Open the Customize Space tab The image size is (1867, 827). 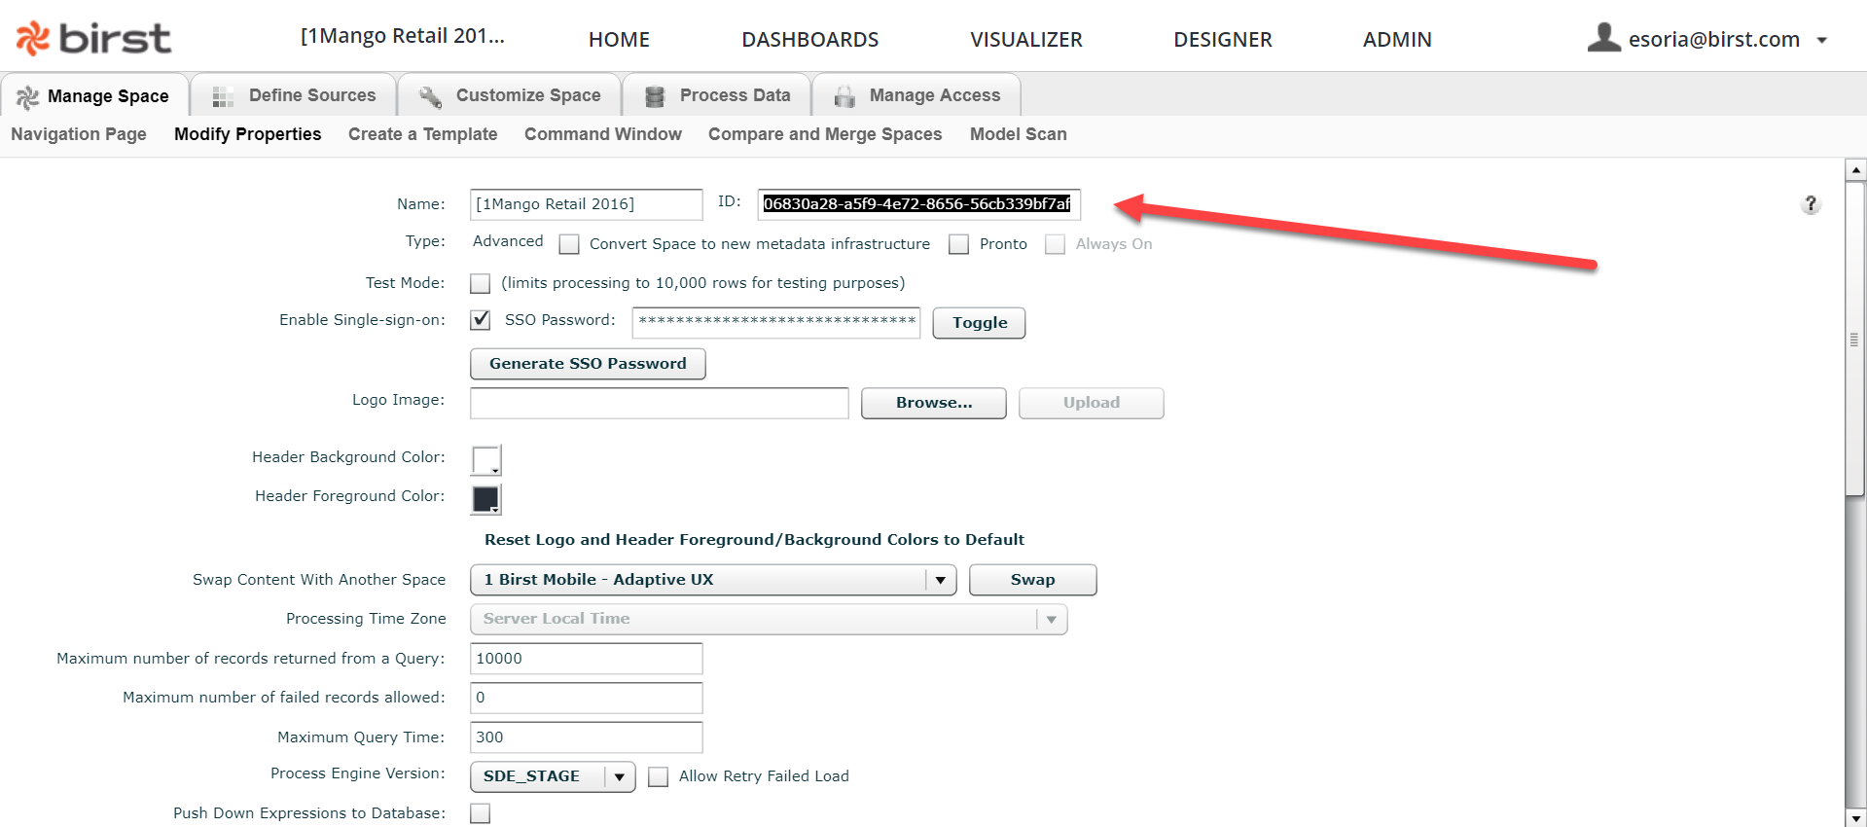point(510,95)
